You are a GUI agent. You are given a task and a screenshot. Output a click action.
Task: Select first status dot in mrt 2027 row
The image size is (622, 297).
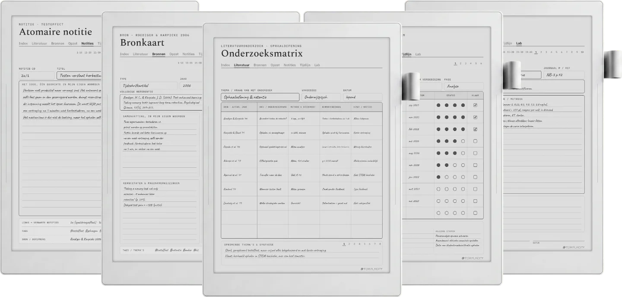click(438, 189)
